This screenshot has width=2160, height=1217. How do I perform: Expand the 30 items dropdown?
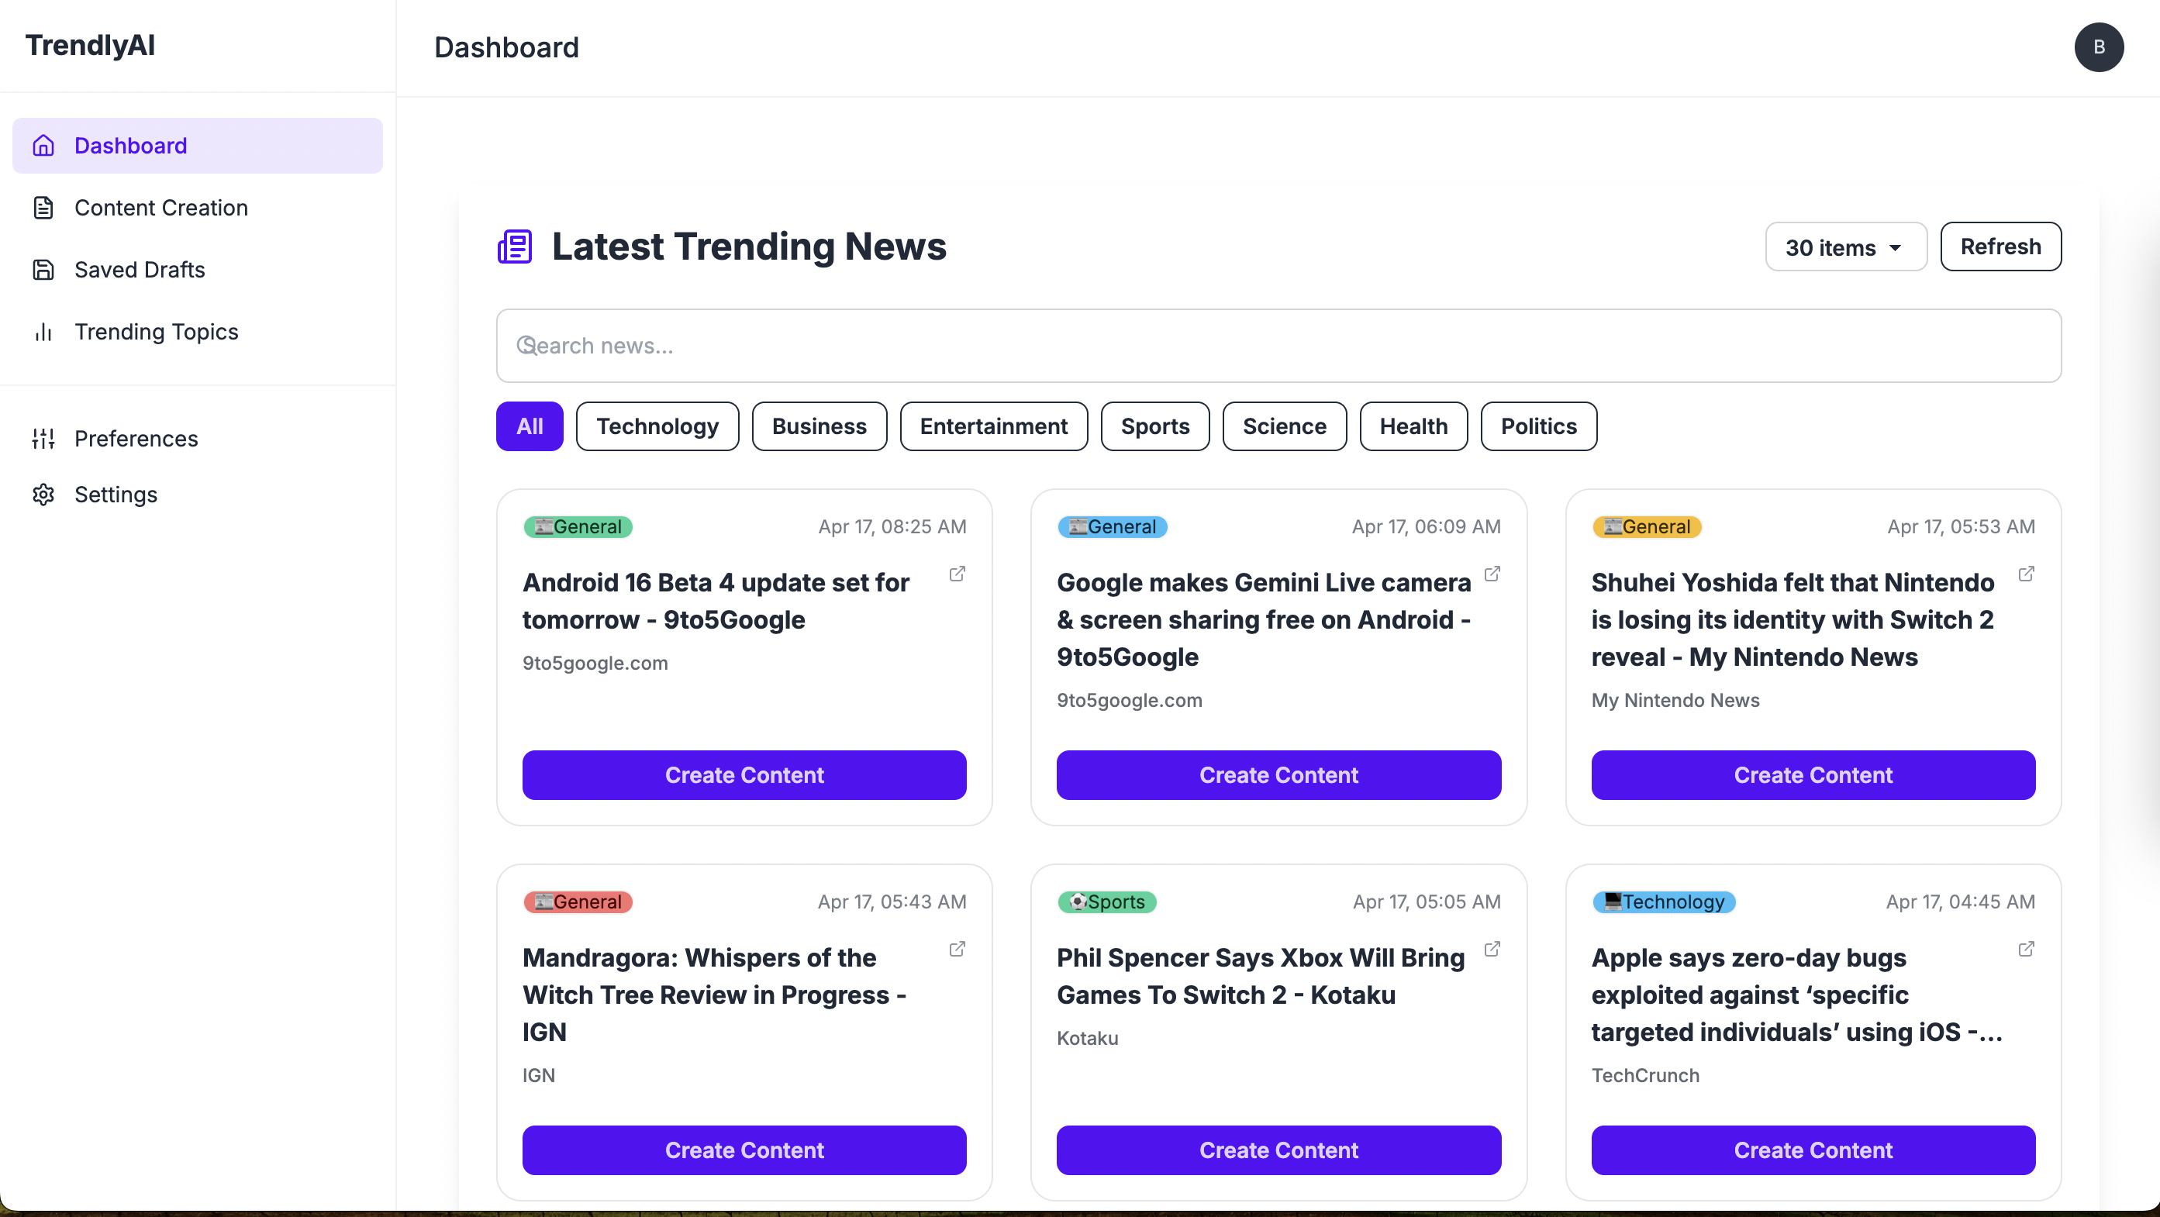pos(1844,247)
